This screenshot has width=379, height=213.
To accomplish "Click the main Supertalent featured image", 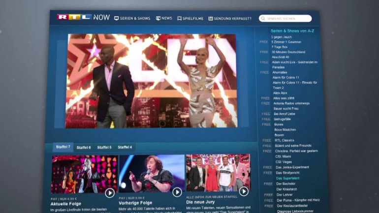I will tap(152, 81).
